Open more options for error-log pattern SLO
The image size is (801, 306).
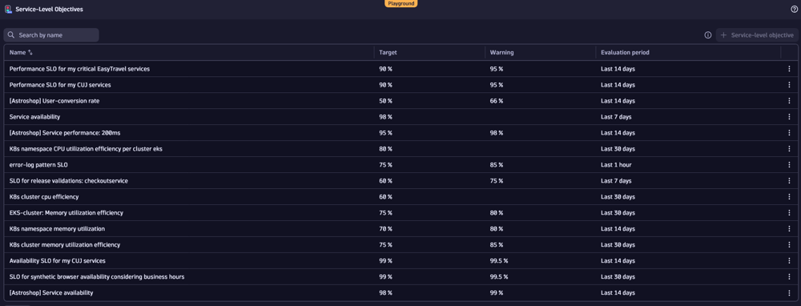[x=789, y=165]
